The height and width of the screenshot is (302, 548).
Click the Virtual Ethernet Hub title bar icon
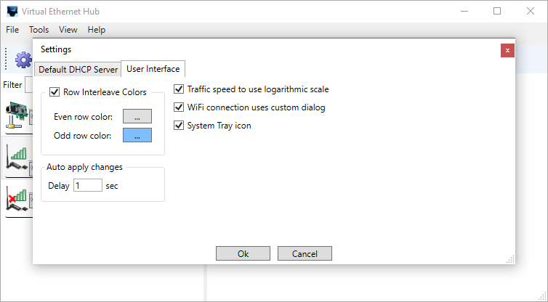click(12, 12)
